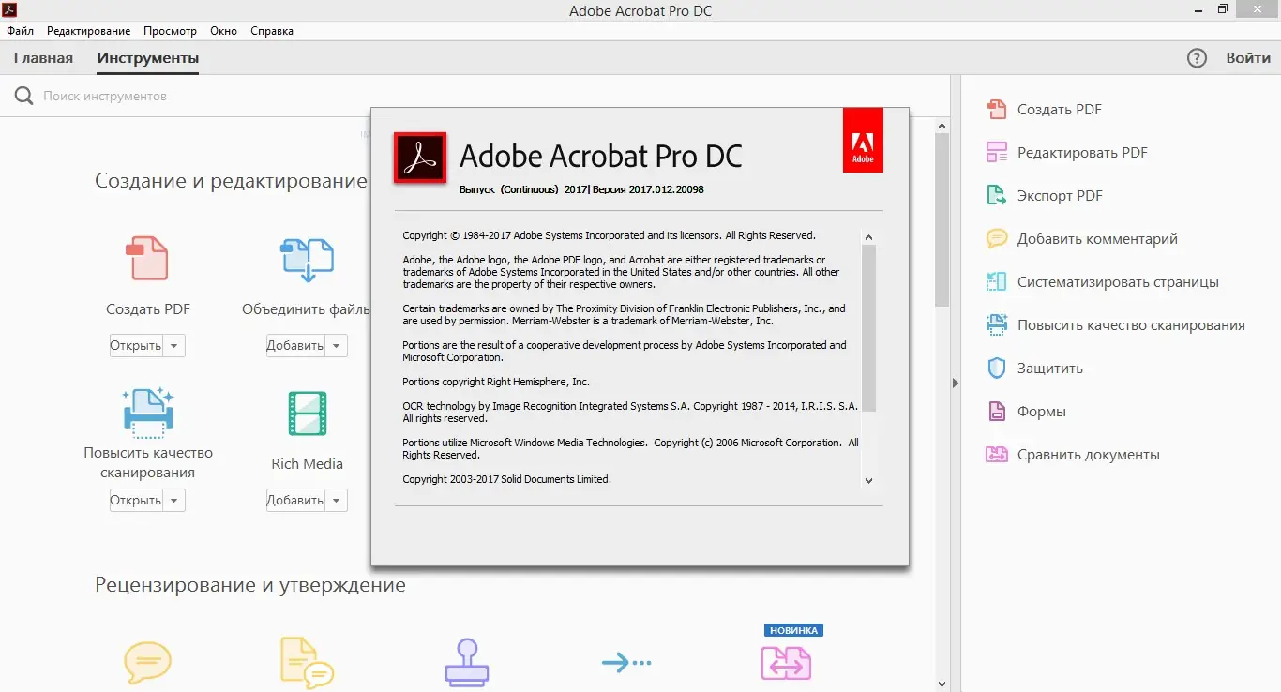This screenshot has width=1281, height=692.
Task: Click the Систематизировать страницы icon in right sidebar
Action: tap(996, 282)
